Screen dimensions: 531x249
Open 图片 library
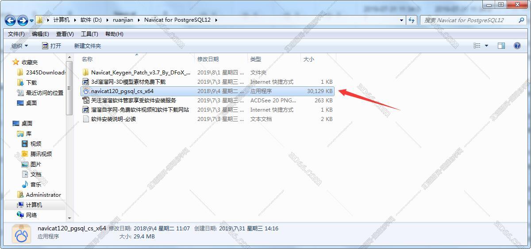coord(36,164)
